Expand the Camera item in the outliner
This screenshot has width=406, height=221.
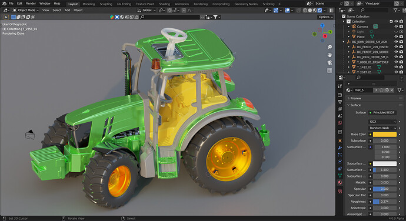[348, 26]
